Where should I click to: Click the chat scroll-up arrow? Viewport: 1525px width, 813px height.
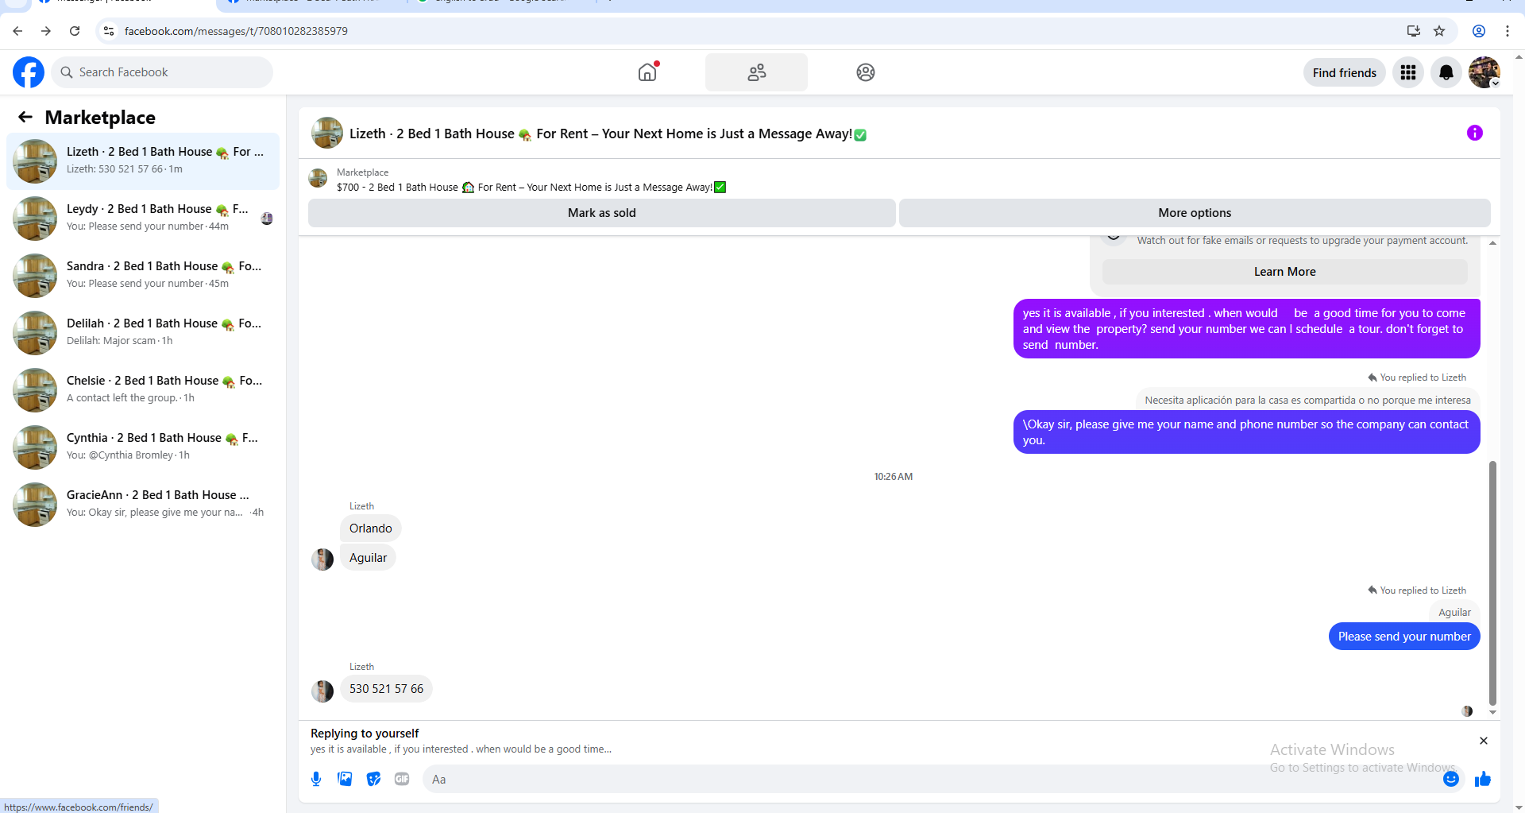tap(1492, 243)
